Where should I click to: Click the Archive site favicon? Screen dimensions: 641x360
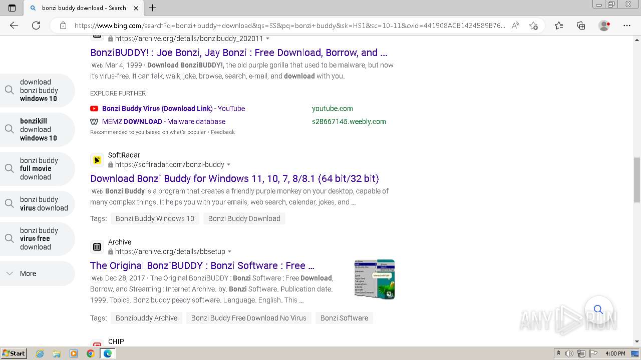pyautogui.click(x=97, y=247)
